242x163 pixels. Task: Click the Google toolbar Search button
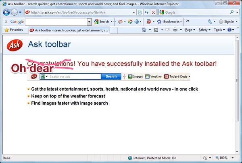pos(102,21)
